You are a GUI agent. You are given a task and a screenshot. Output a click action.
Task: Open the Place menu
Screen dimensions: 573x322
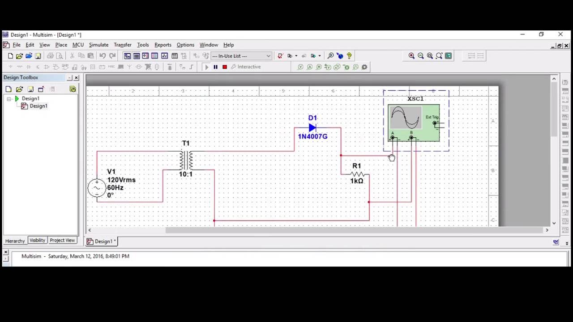pos(61,45)
